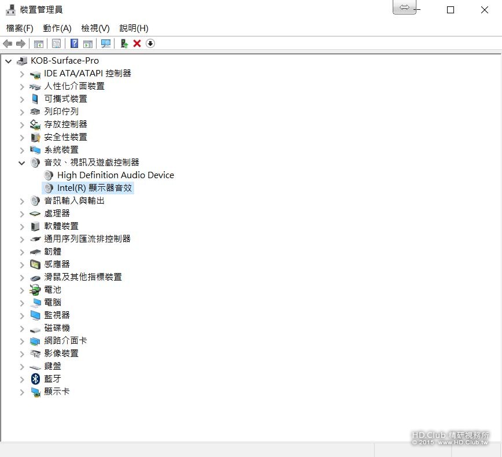Expand the 韌體 category arrow
Viewport: 502px width, 457px height.
tap(22, 252)
